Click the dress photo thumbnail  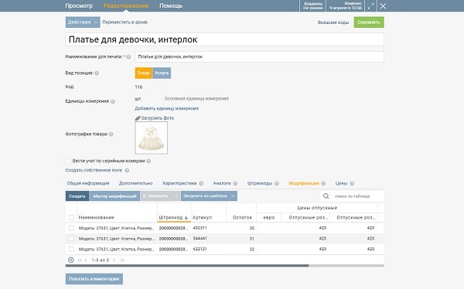(152, 138)
